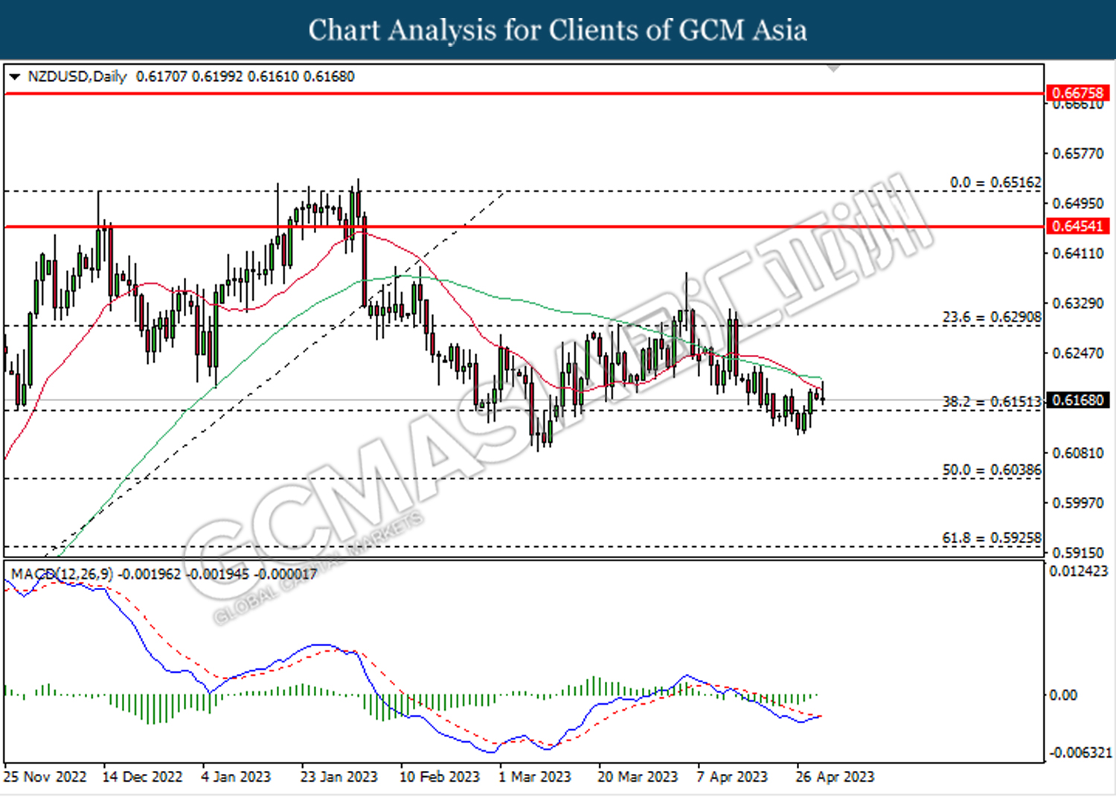Image resolution: width=1116 pixels, height=797 pixels.
Task: Select the 26 Apr 2023 date label
Action: pos(836,777)
